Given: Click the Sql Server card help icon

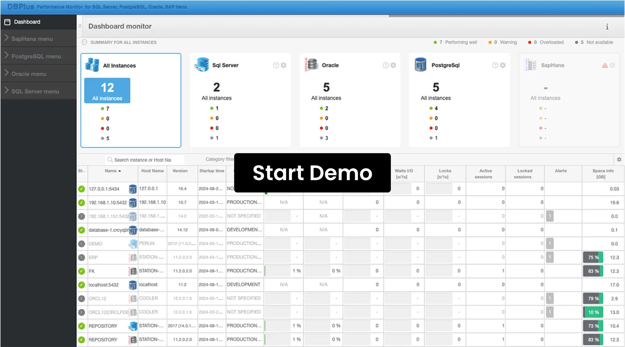Looking at the screenshot, I should [276, 65].
